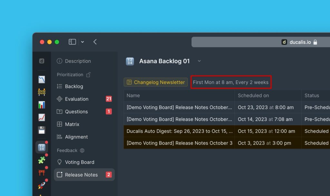The image size is (330, 196).
Task: Click the Changelog Newsletter button
Action: point(156,82)
